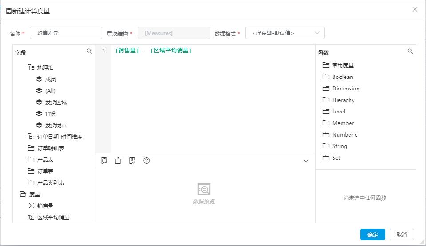Select the 发货区域 level text

click(x=56, y=102)
